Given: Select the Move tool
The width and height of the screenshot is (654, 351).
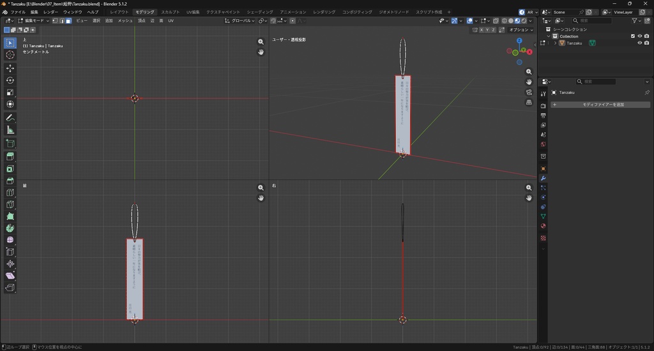Looking at the screenshot, I should point(10,68).
